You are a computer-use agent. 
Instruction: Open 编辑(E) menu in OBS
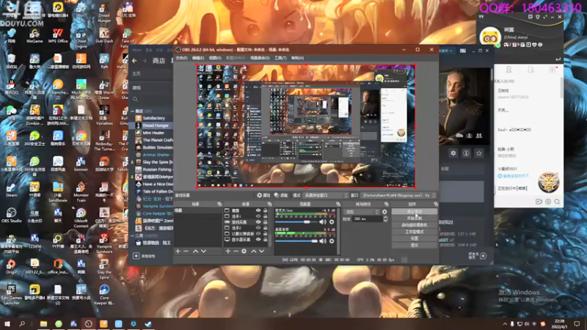[x=198, y=58]
